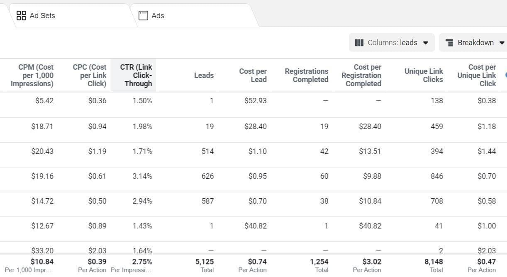Sort by the Leads column header
Screen dimensions: 507x277
point(204,75)
